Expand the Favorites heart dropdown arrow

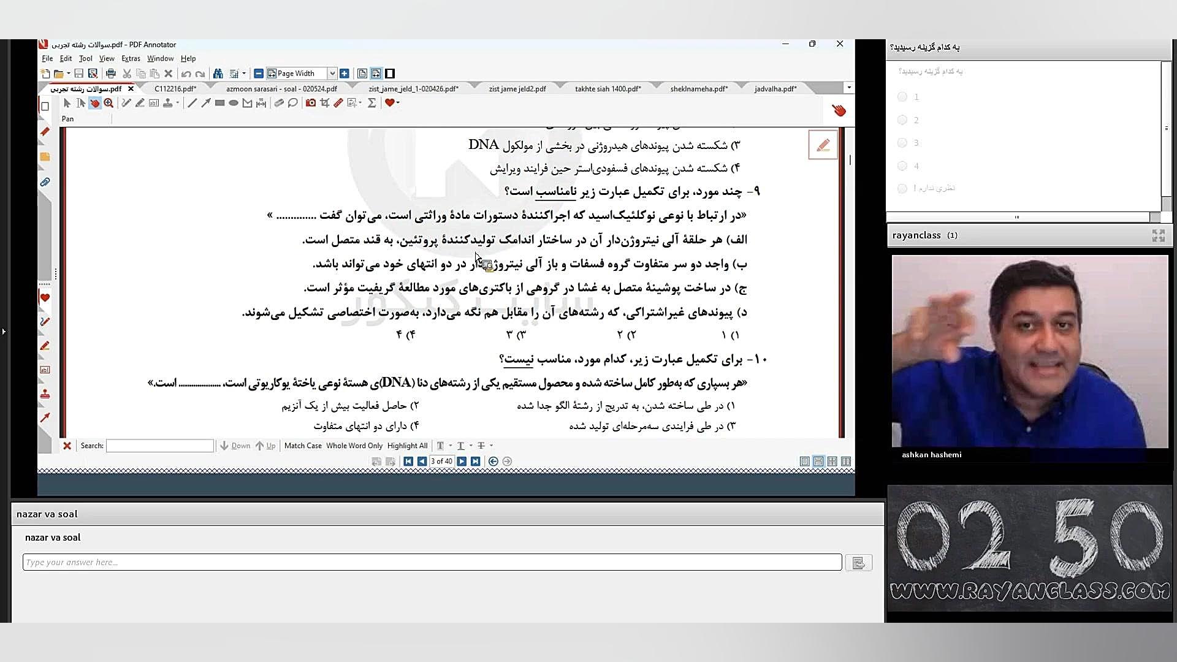coord(398,103)
